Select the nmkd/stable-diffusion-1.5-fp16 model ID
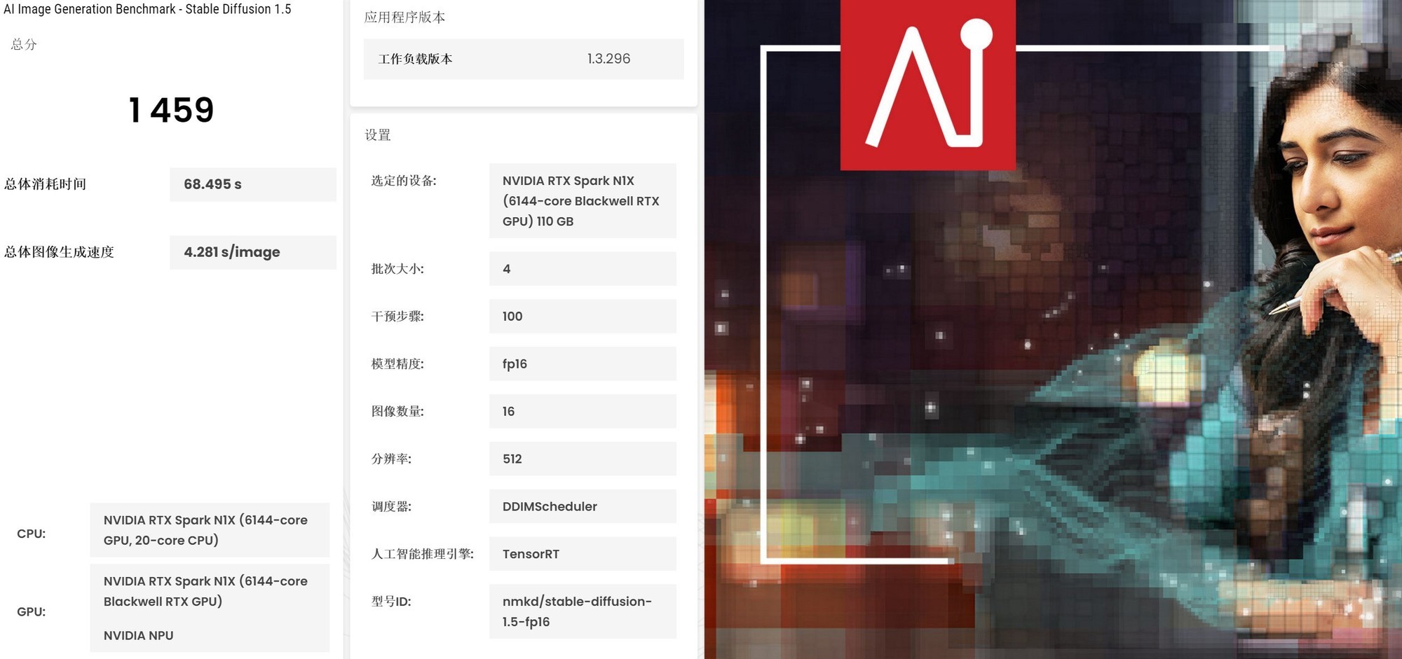This screenshot has width=1402, height=659. tap(583, 611)
